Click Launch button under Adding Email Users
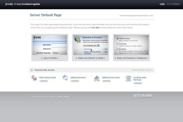This screenshot has width=183, height=122. click(106, 81)
